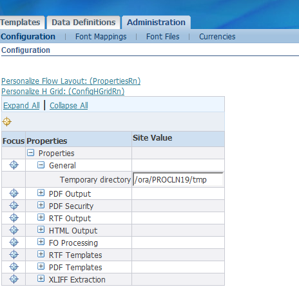Click the focus icon for PDF Output row
This screenshot has height=307, width=299.
point(14,193)
